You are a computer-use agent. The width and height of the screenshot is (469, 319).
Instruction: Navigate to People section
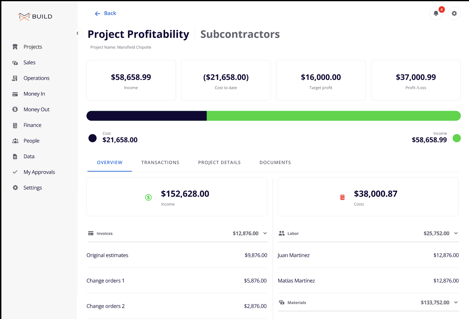31,141
